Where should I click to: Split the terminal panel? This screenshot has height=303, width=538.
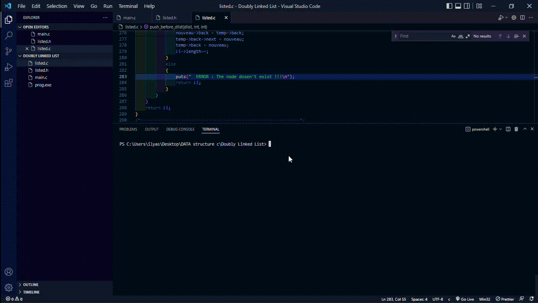[x=508, y=129]
